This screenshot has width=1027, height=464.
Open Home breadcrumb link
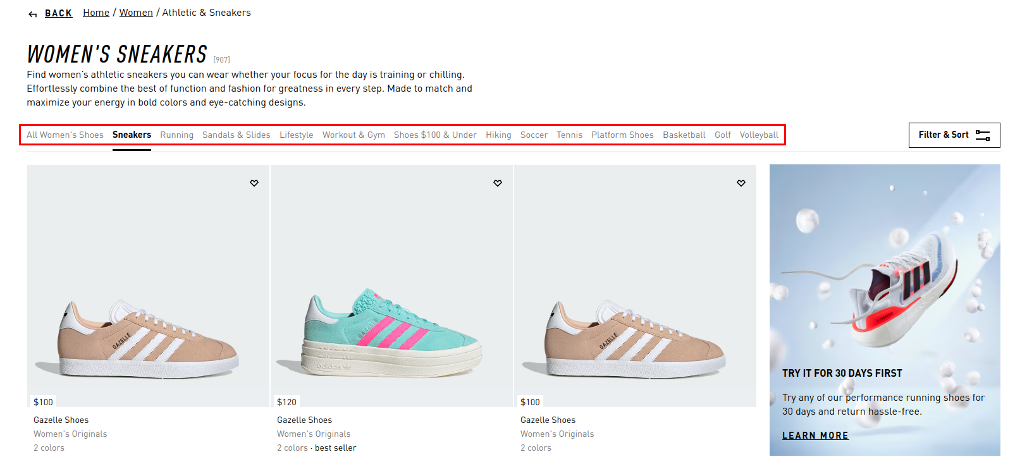point(96,13)
